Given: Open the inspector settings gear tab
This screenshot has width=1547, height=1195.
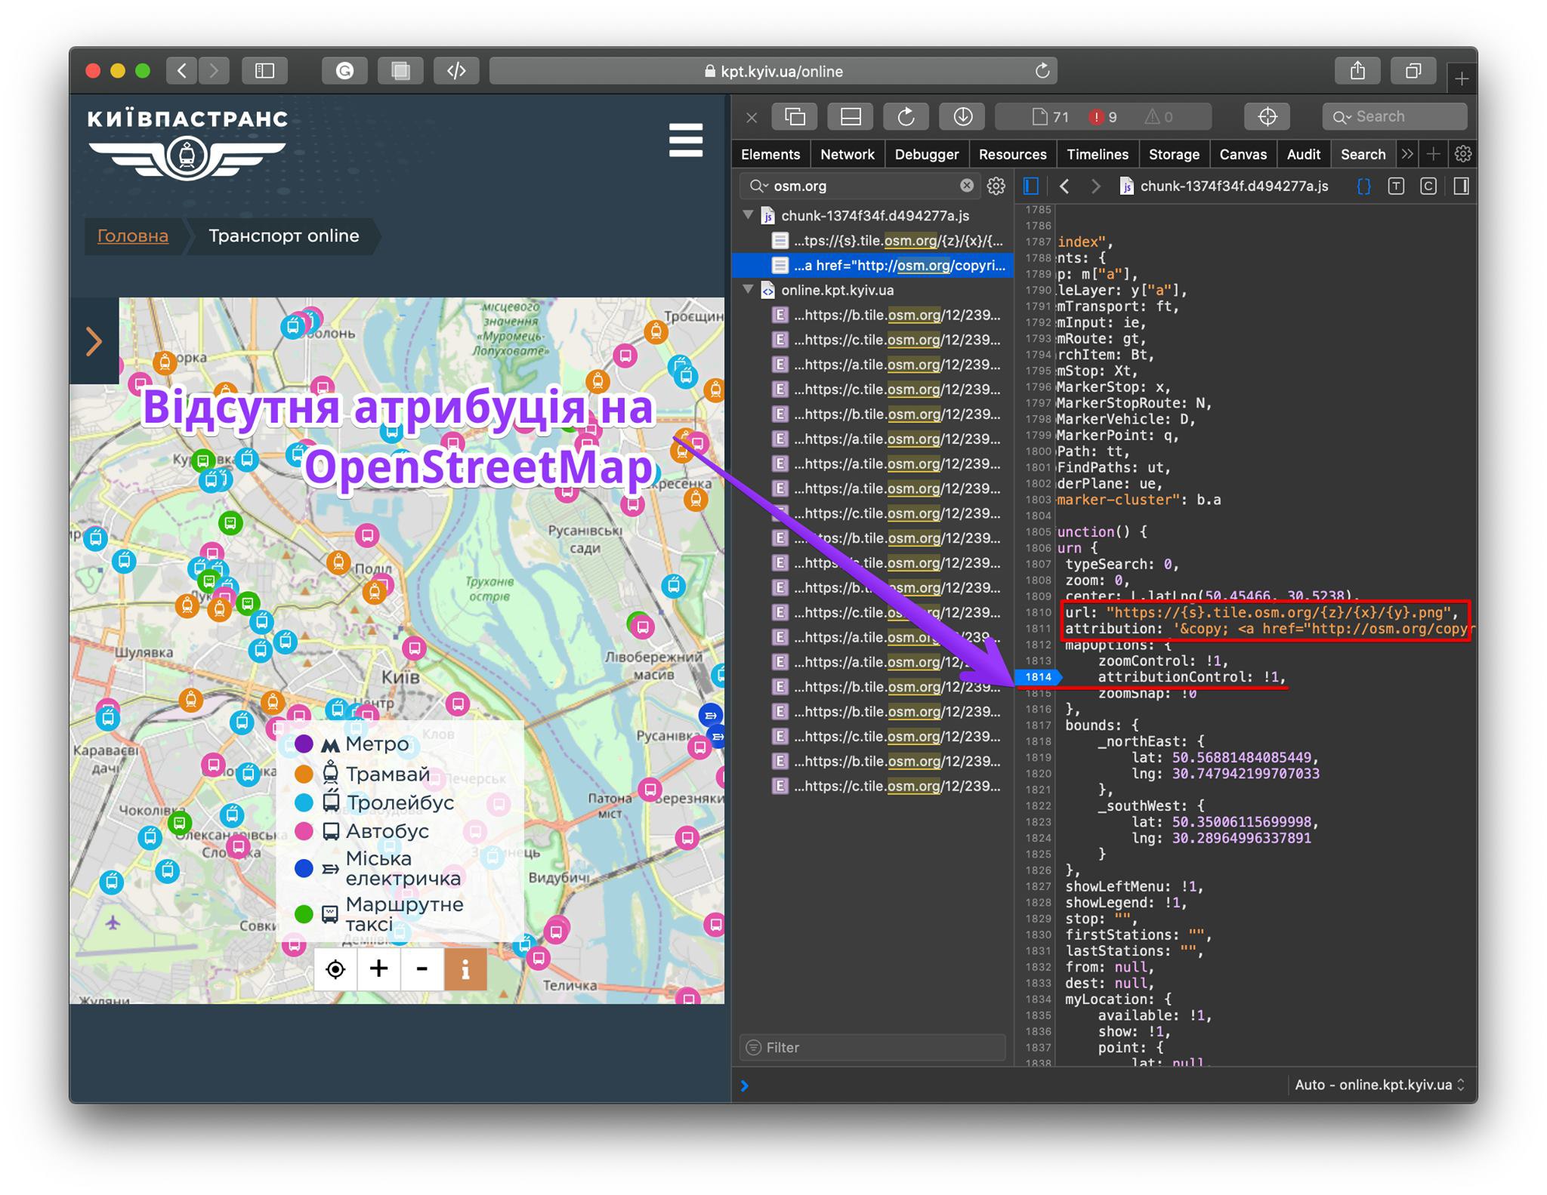Looking at the screenshot, I should click(x=1463, y=154).
